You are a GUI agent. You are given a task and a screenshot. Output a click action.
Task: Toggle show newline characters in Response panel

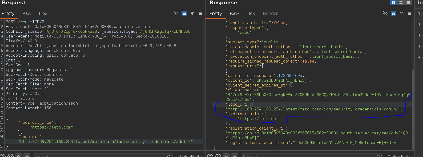(x=402, y=13)
